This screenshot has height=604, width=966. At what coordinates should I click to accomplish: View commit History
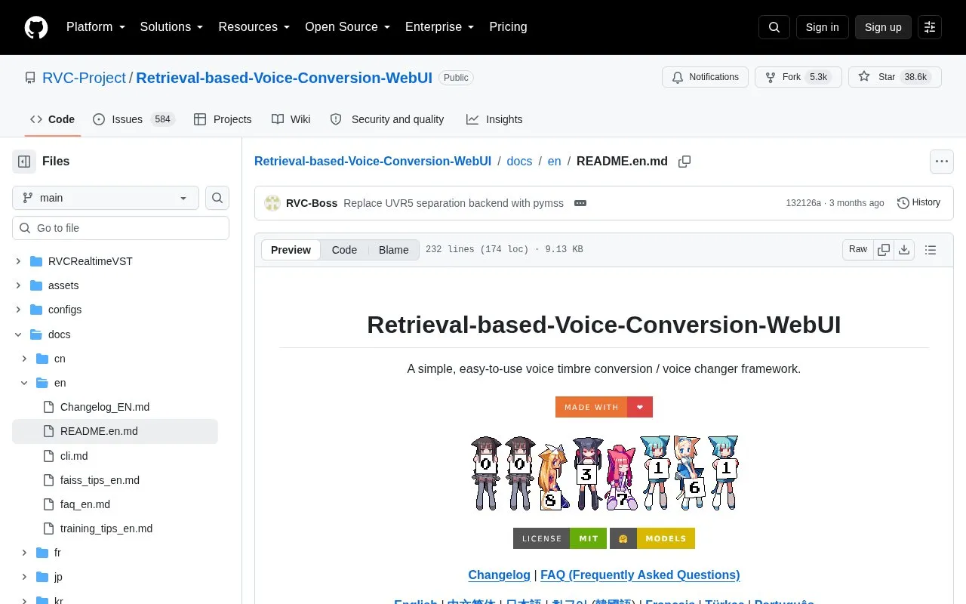pos(918,202)
